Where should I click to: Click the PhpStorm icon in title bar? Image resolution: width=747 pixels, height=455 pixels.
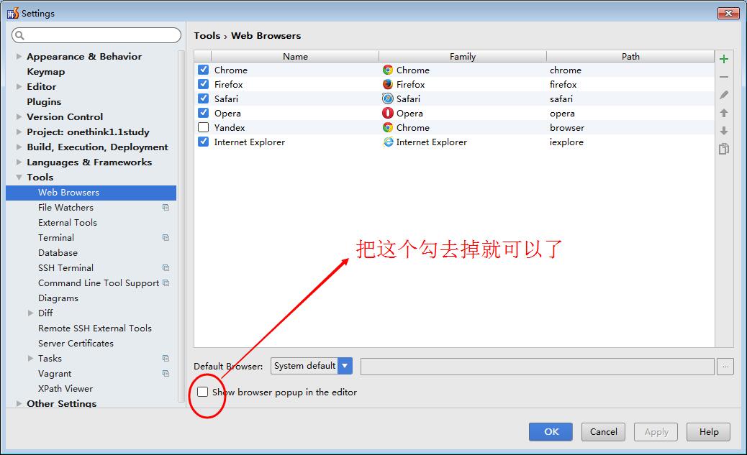(13, 13)
